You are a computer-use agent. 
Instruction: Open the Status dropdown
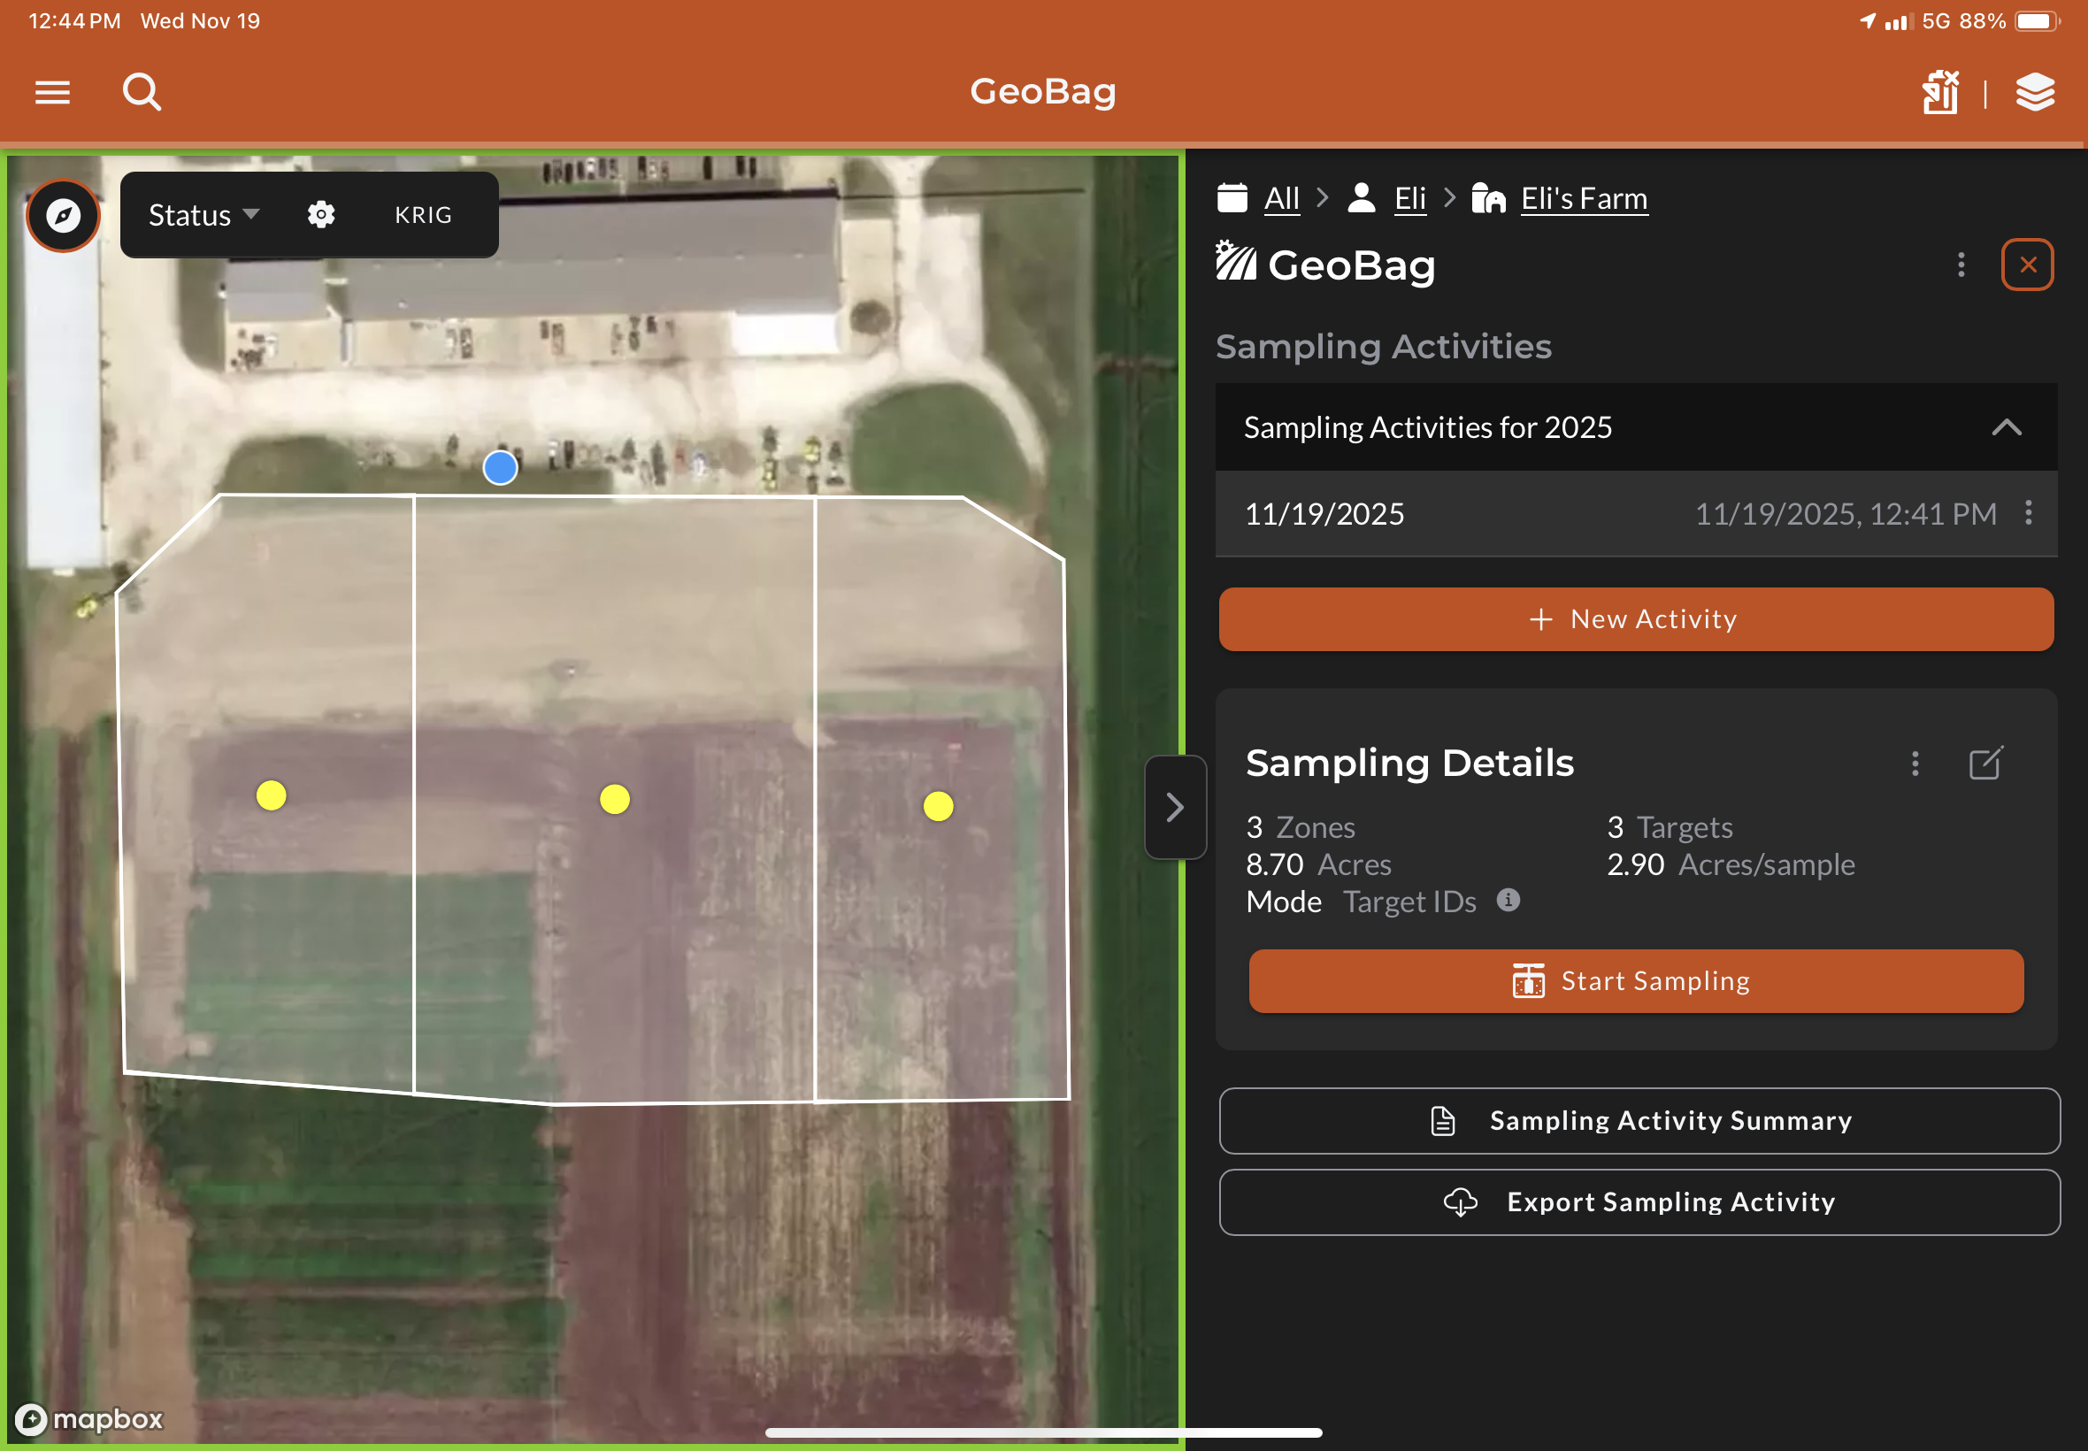203,215
